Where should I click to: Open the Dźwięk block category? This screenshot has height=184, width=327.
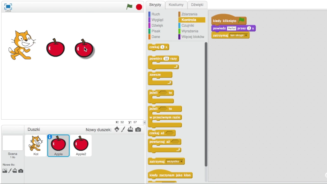pyautogui.click(x=157, y=25)
